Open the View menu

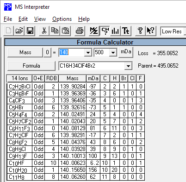(40, 19)
